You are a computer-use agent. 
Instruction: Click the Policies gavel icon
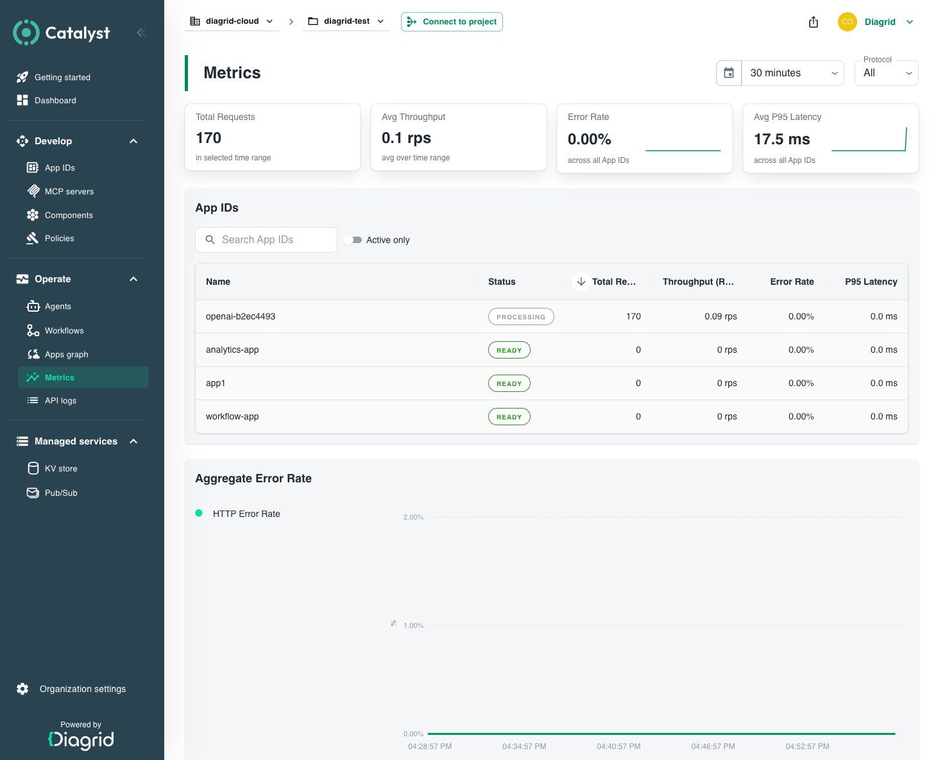[32, 238]
